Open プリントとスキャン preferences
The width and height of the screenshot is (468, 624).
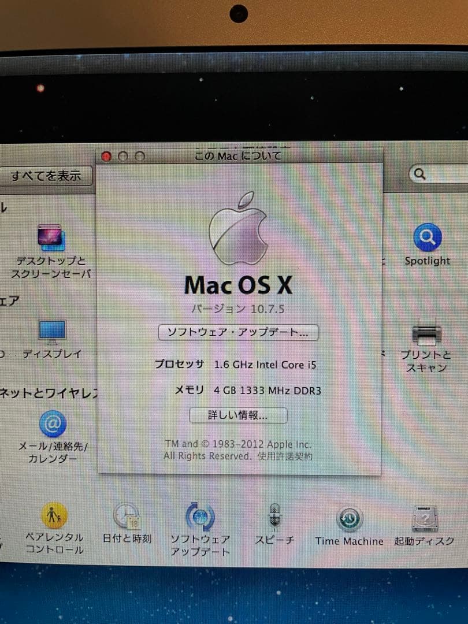coord(426,332)
